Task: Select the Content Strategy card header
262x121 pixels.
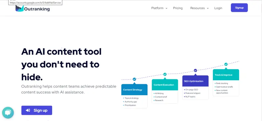Action: (x=134, y=90)
